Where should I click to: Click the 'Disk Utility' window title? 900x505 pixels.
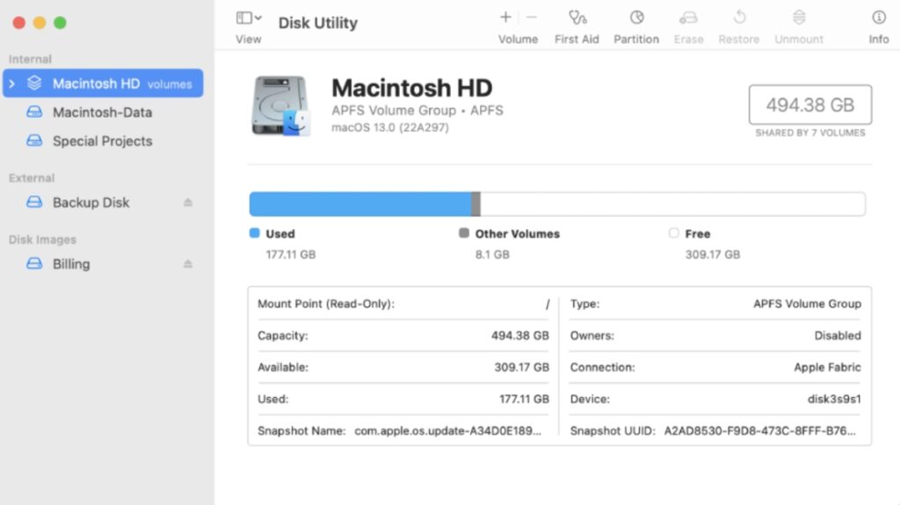point(318,23)
